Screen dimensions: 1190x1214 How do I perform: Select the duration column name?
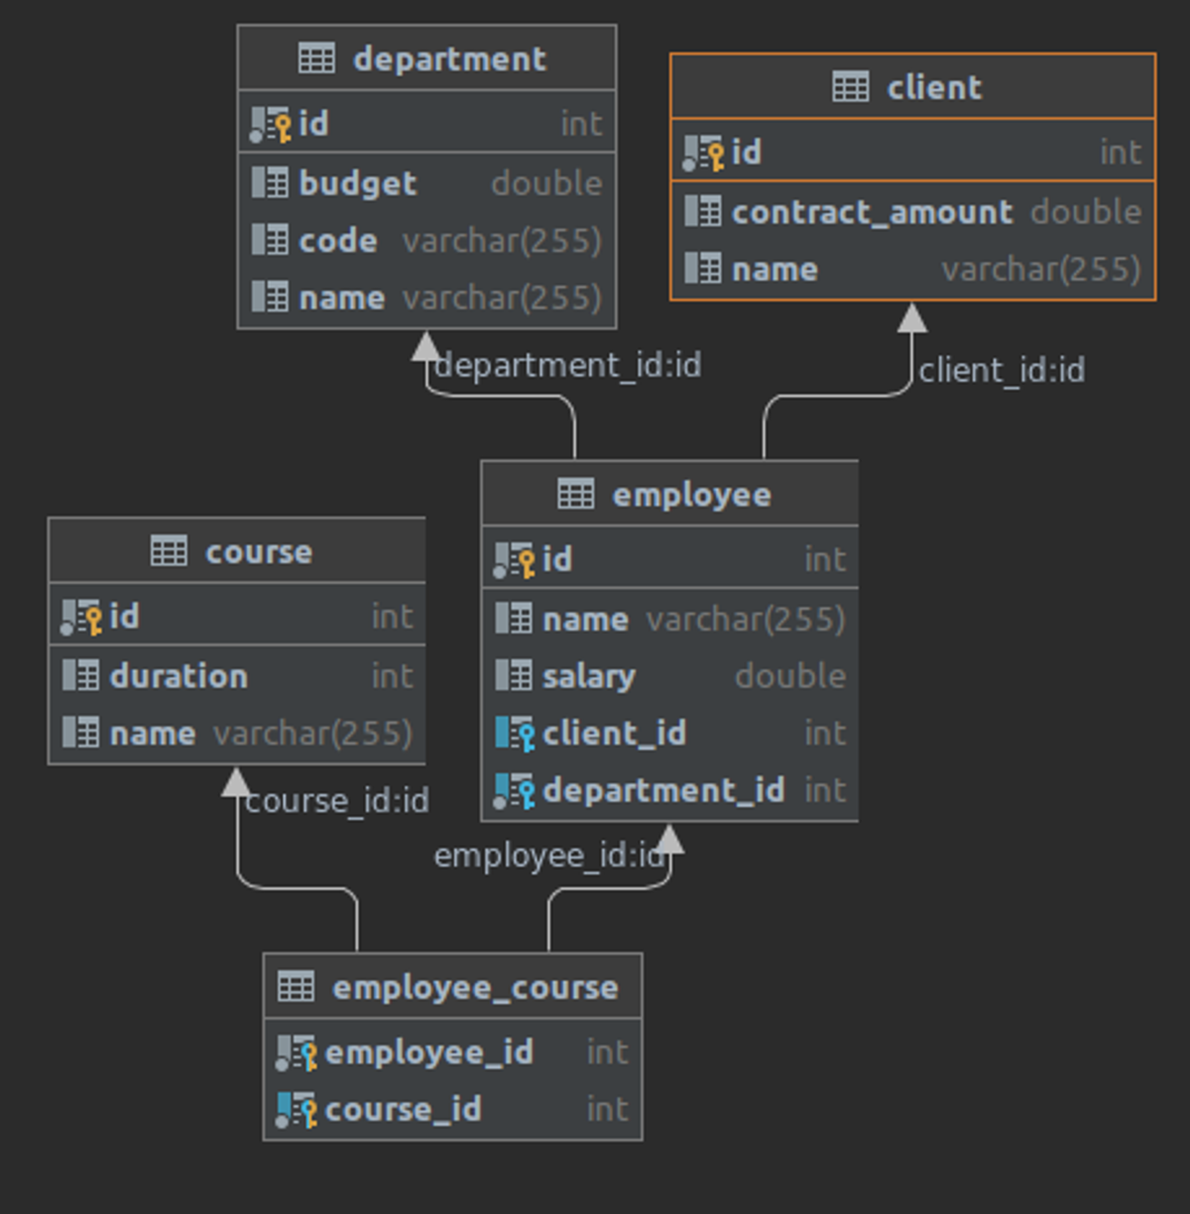[179, 676]
